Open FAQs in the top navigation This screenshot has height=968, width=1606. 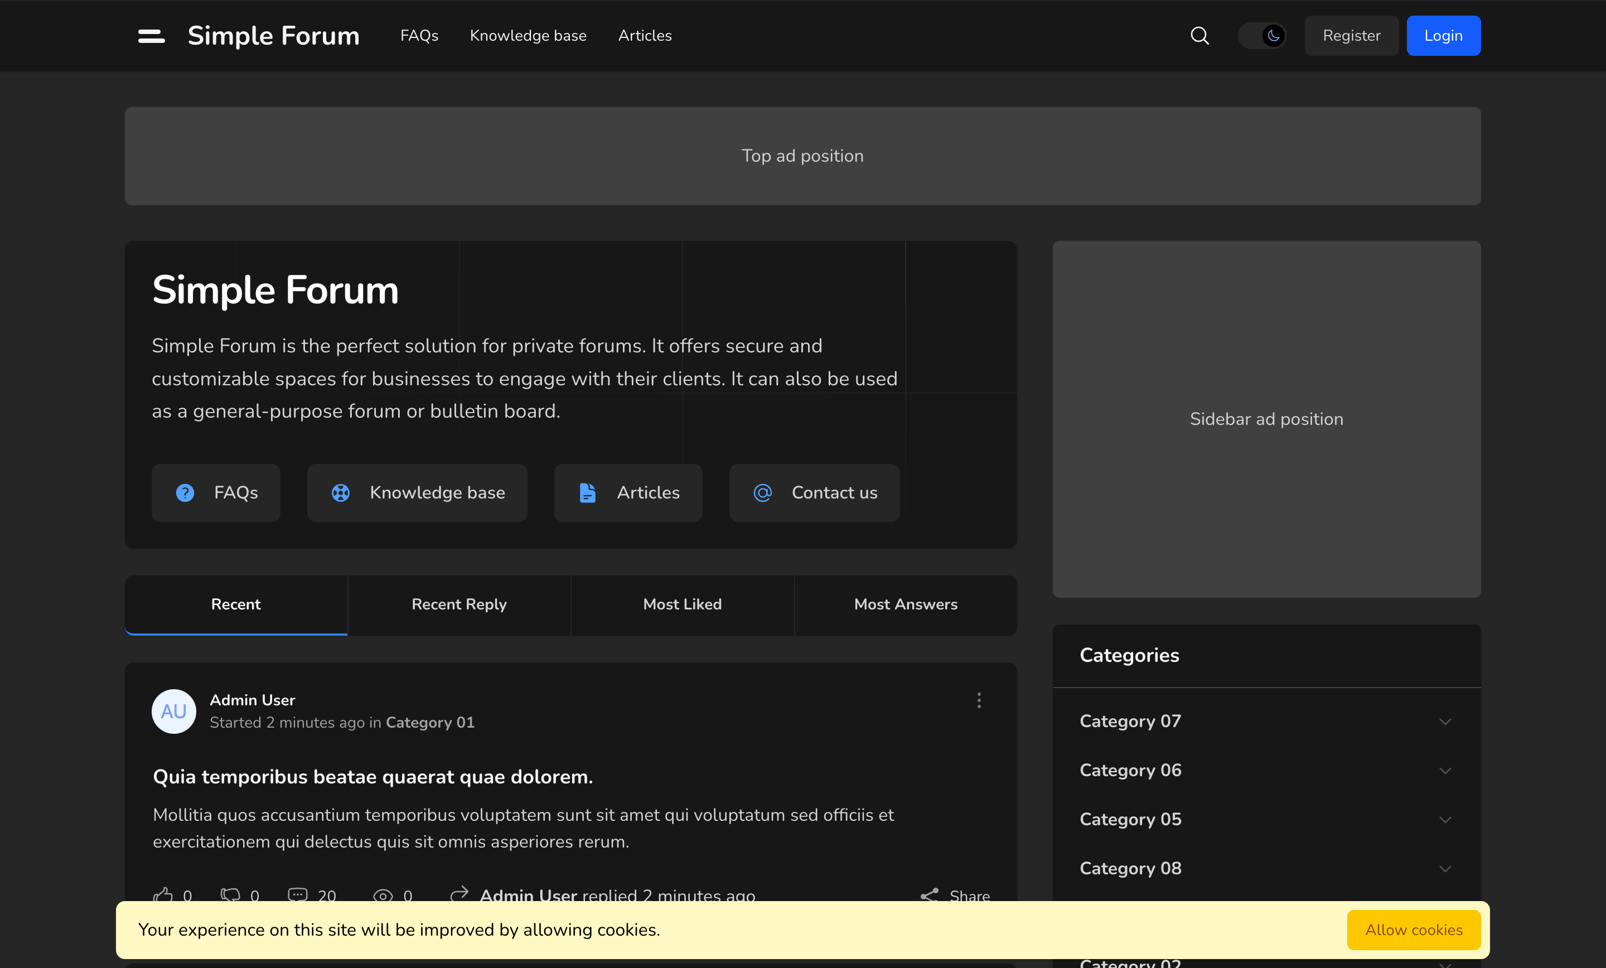(x=419, y=36)
